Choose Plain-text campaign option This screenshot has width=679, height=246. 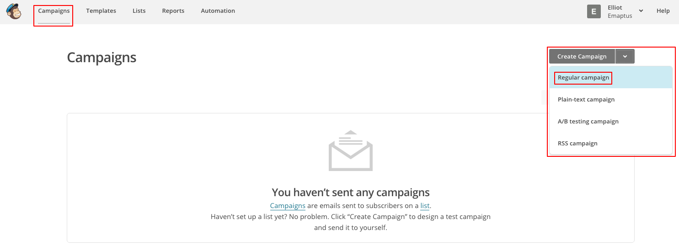(x=586, y=100)
